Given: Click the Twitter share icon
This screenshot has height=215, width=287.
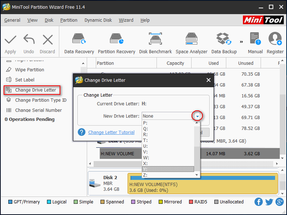Looking at the screenshot, I should pos(269,202).
